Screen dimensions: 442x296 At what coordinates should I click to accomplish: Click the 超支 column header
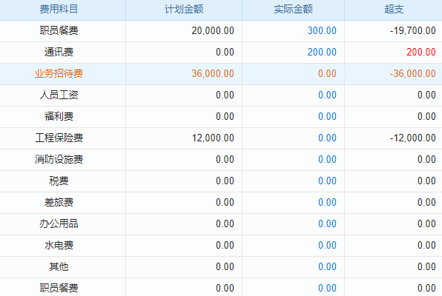point(394,10)
